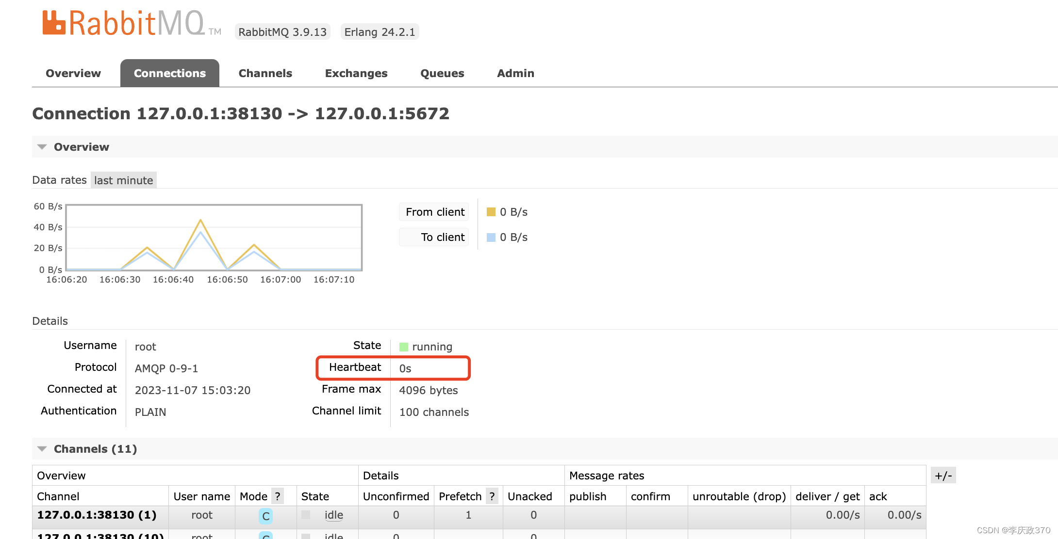Click the From client button

pyautogui.click(x=433, y=212)
